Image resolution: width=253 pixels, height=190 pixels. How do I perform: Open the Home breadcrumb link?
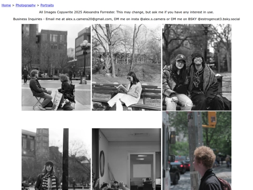click(6, 5)
